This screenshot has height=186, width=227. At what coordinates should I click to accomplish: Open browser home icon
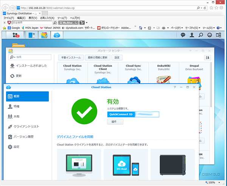click(211, 8)
